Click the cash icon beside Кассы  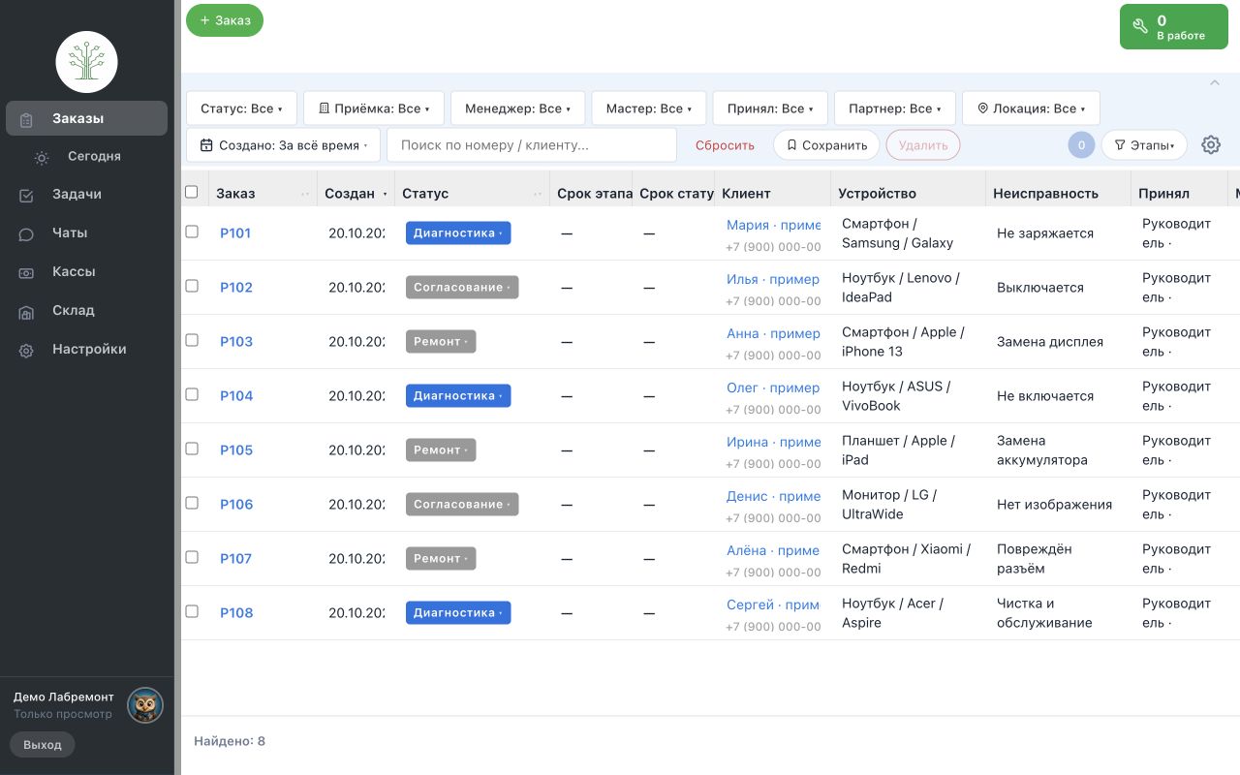coord(26,272)
